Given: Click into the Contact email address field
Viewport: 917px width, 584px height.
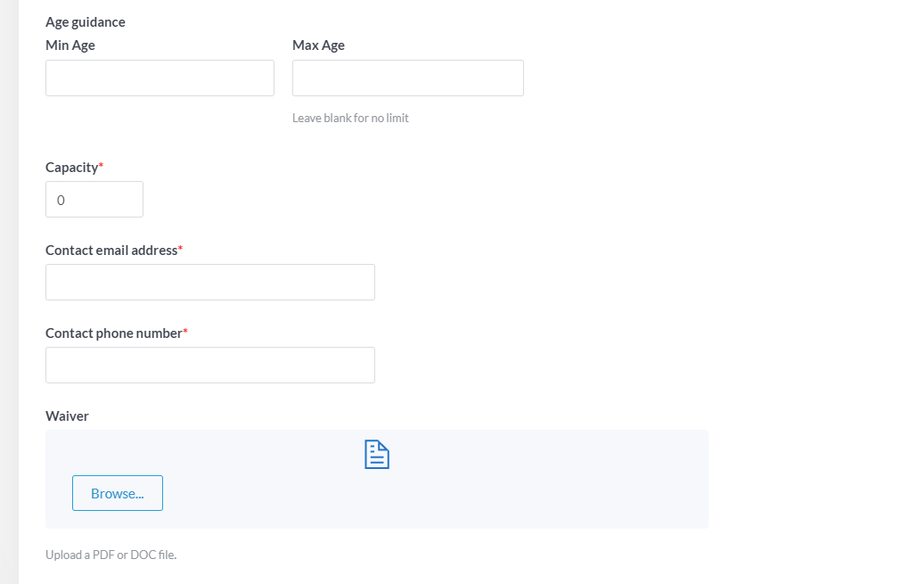Looking at the screenshot, I should (210, 282).
